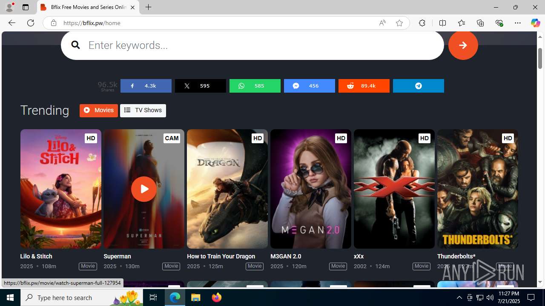Open Tab actions menu
Image resolution: width=545 pixels, height=306 pixels.
coord(26,7)
